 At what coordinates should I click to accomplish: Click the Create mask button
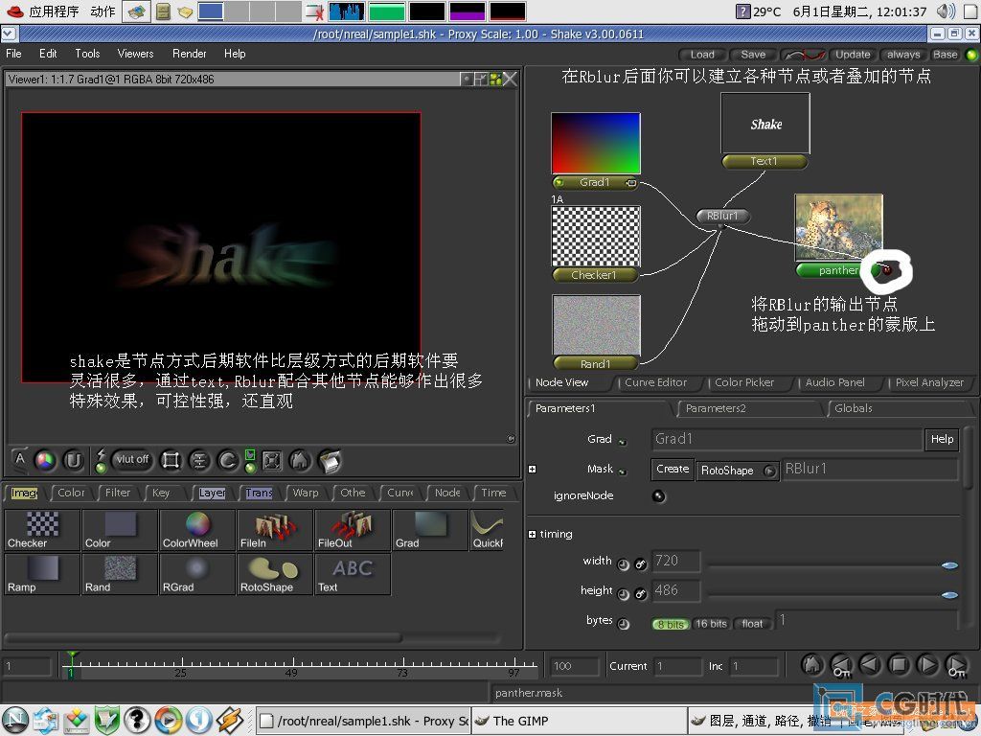click(673, 469)
